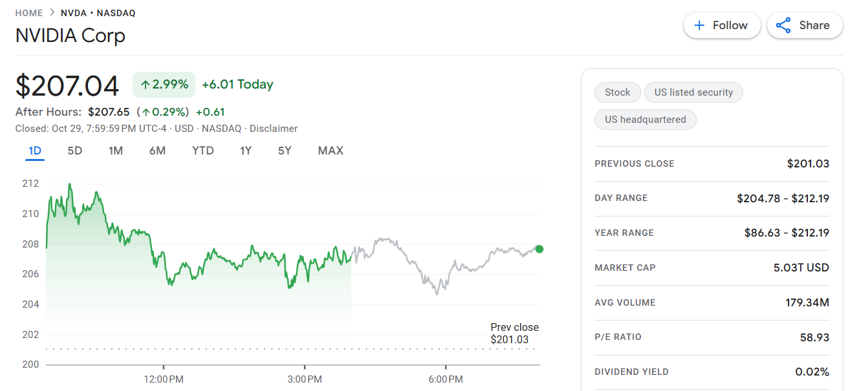Image resolution: width=848 pixels, height=391 pixels.
Task: Click the green up-arrow percent change badge
Action: click(164, 85)
